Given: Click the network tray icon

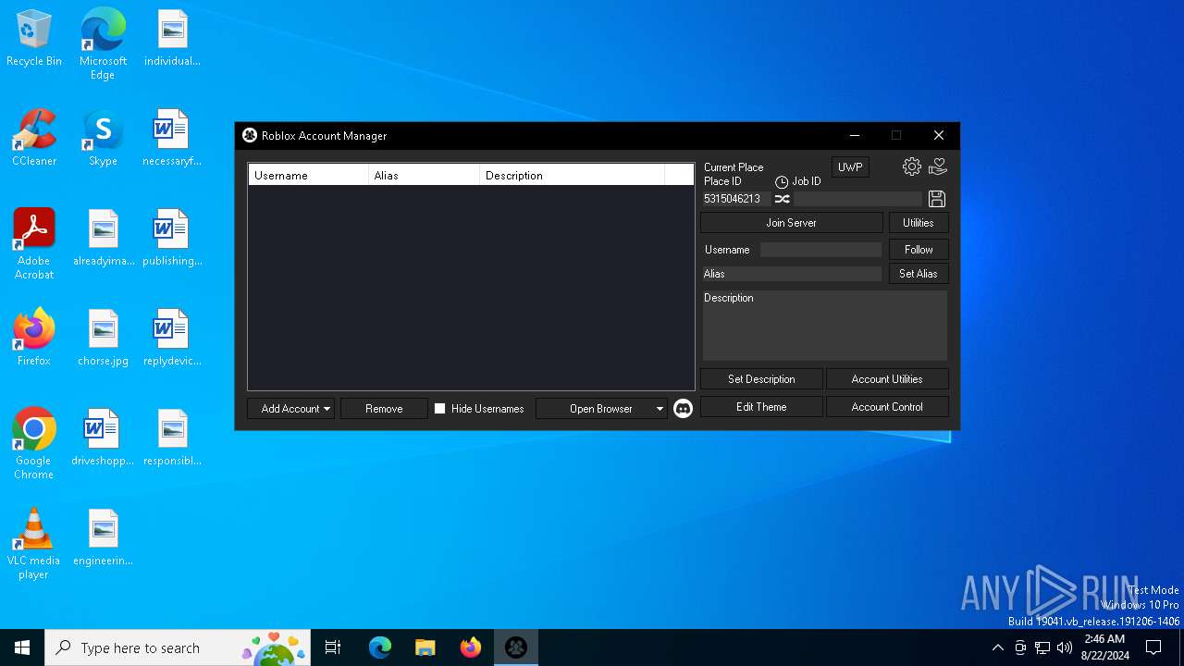Looking at the screenshot, I should tap(1042, 647).
